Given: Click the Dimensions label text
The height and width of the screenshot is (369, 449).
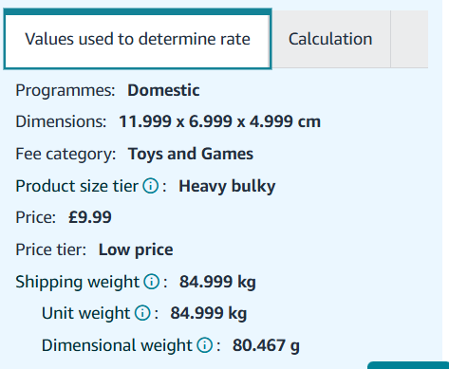Looking at the screenshot, I should [x=61, y=121].
